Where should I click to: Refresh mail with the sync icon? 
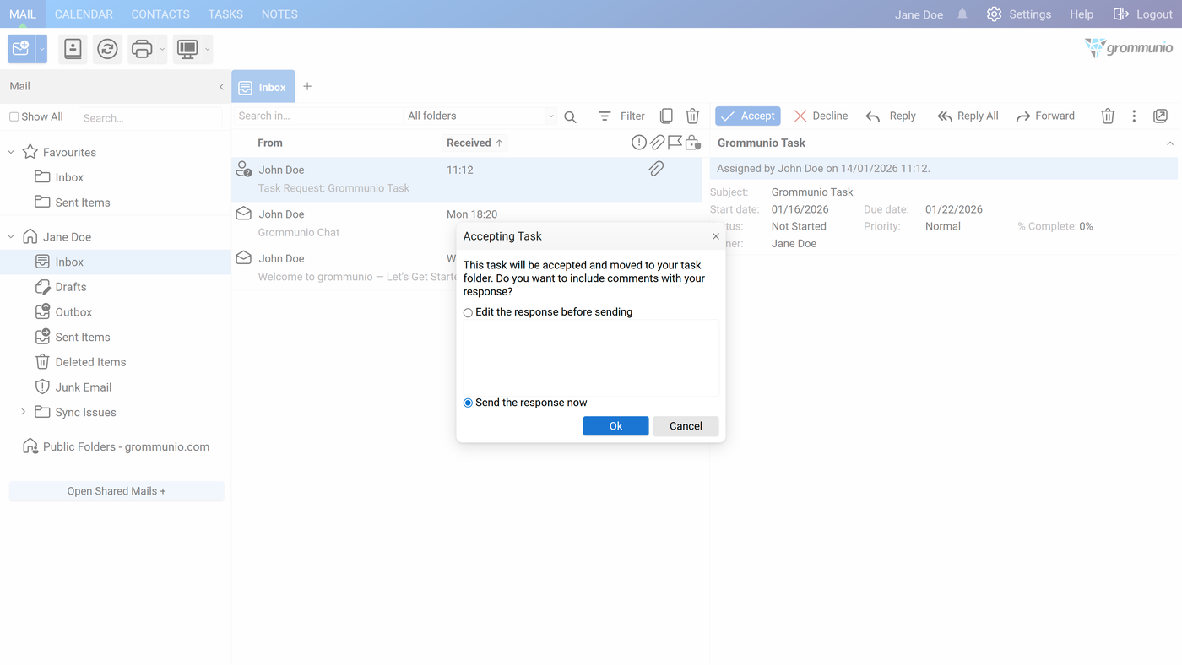(x=107, y=49)
